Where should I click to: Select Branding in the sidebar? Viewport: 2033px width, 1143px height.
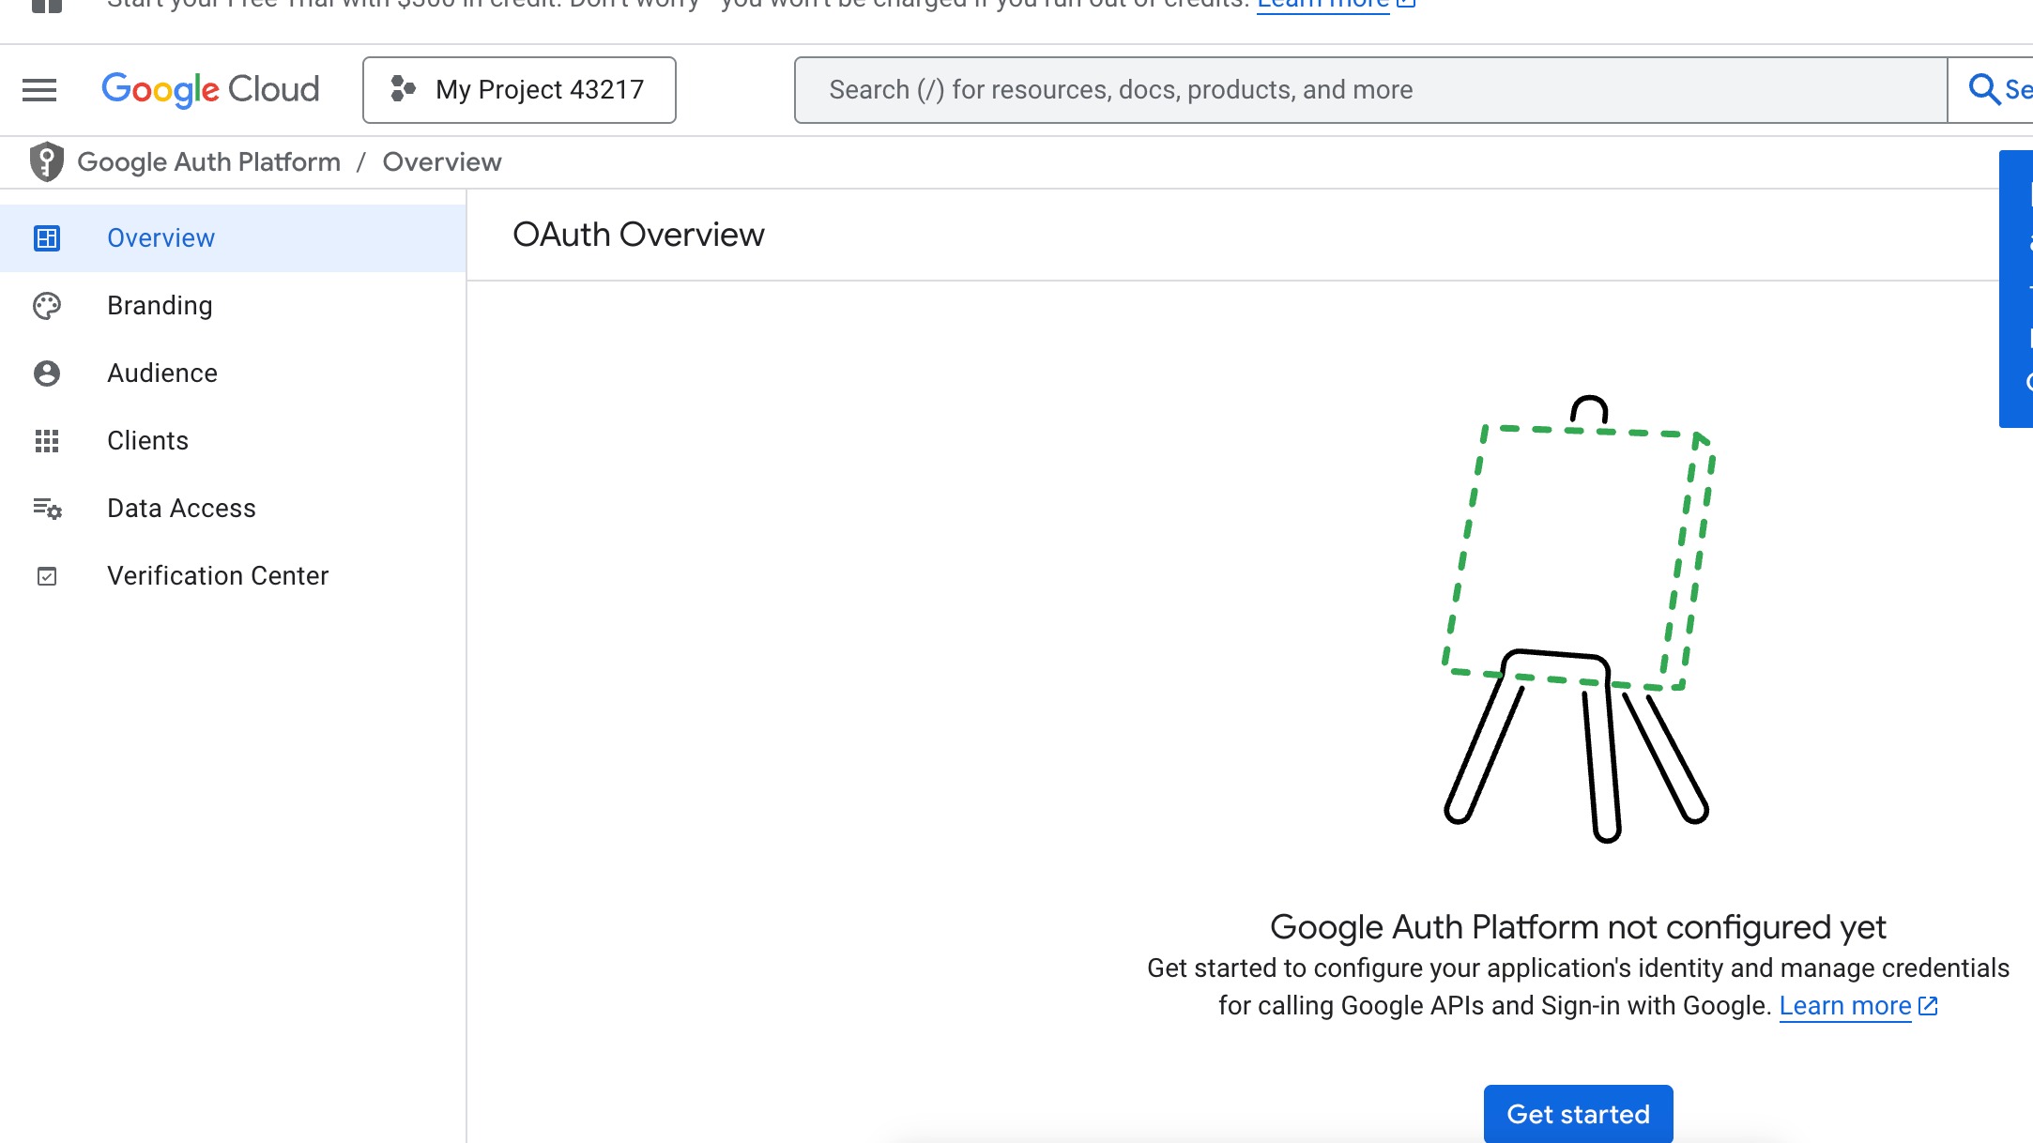click(x=160, y=306)
